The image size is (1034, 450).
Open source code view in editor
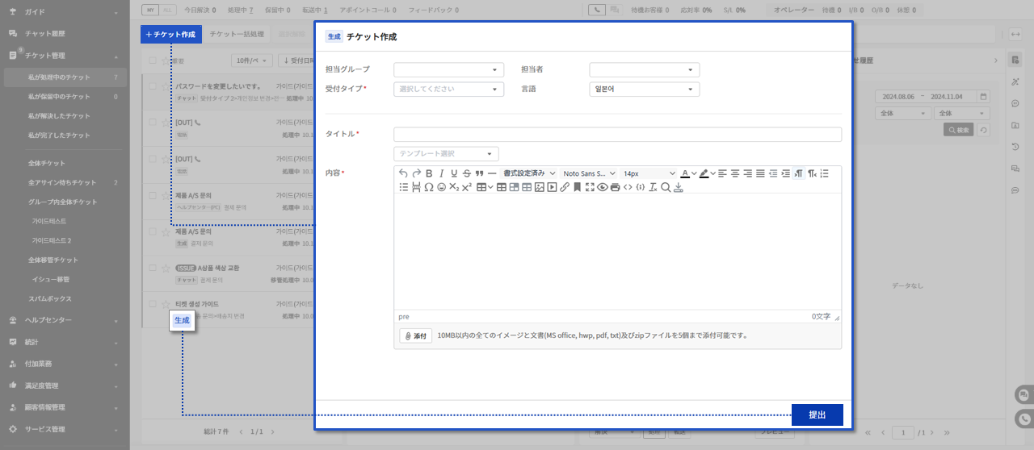(628, 187)
